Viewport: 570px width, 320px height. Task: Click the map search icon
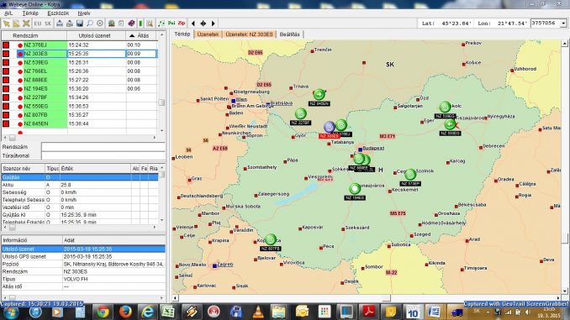point(150,24)
